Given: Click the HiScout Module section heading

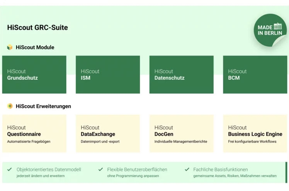Looking at the screenshot, I should click(x=35, y=47).
